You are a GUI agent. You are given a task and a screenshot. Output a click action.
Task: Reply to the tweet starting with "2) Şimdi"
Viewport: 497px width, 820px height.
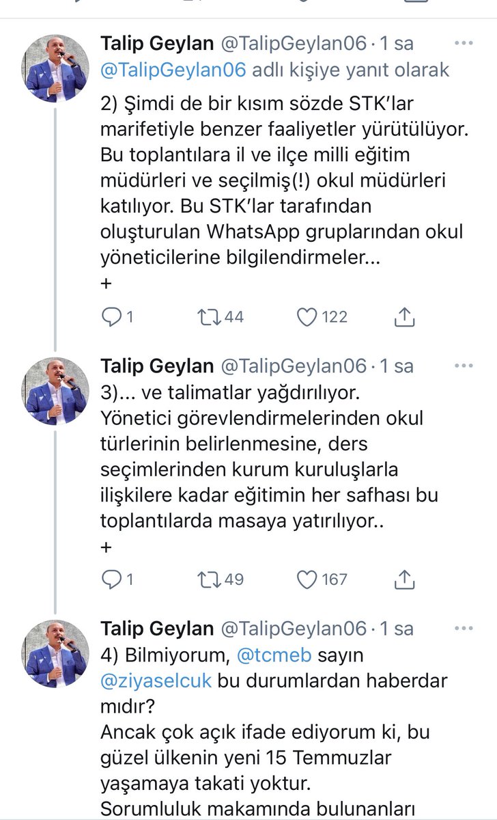tap(111, 317)
